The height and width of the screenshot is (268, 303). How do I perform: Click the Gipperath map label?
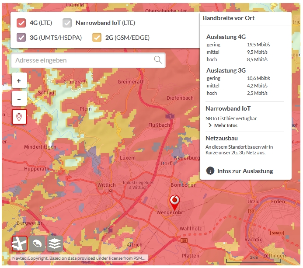tap(75, 82)
